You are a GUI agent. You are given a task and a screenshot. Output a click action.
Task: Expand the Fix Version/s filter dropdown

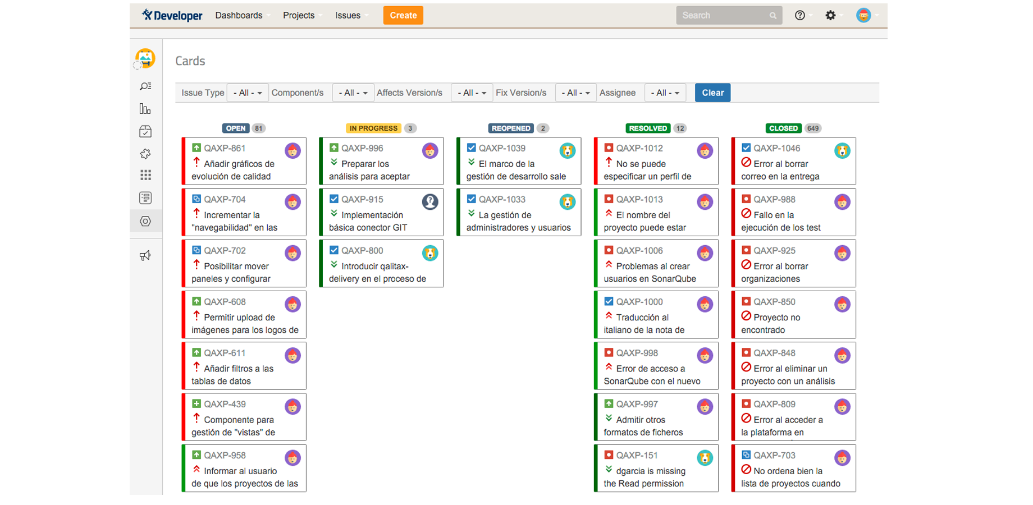[576, 93]
